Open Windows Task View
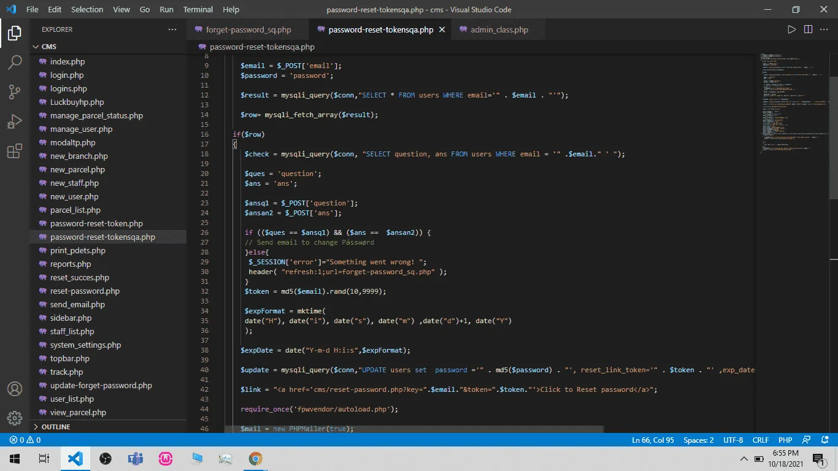 click(44, 459)
